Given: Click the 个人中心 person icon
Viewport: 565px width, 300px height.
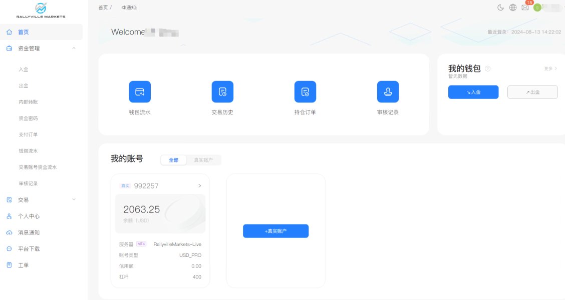Looking at the screenshot, I should (x=10, y=216).
